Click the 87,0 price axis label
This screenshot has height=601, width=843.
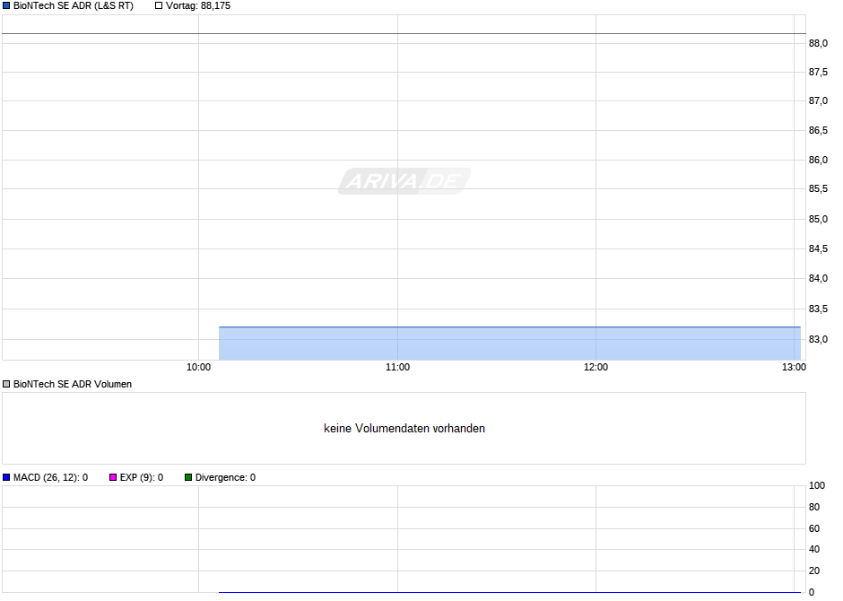(818, 101)
